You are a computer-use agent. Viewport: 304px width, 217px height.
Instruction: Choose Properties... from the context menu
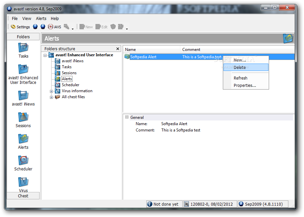point(246,86)
